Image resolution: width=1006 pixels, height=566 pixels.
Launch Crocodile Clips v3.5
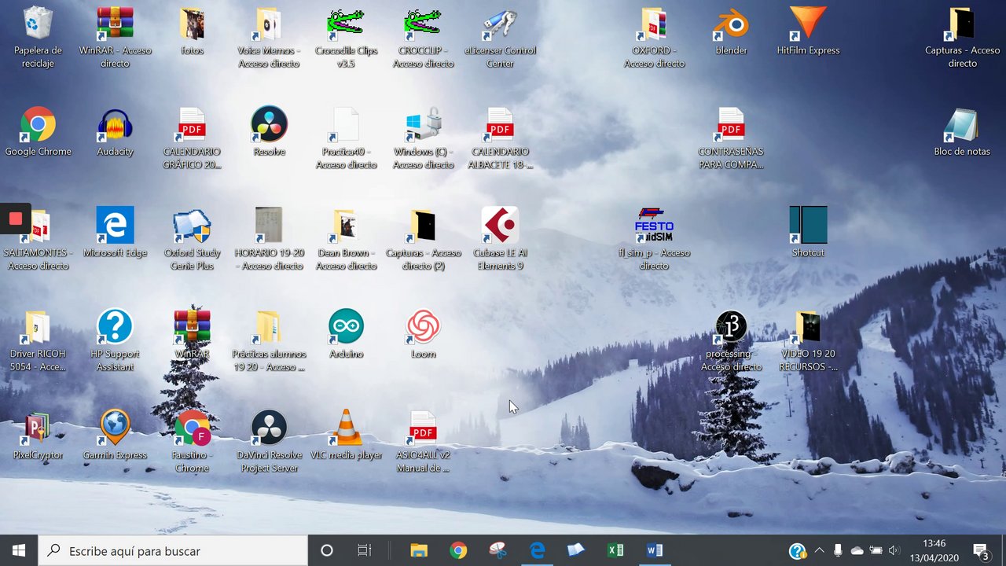coord(346,37)
